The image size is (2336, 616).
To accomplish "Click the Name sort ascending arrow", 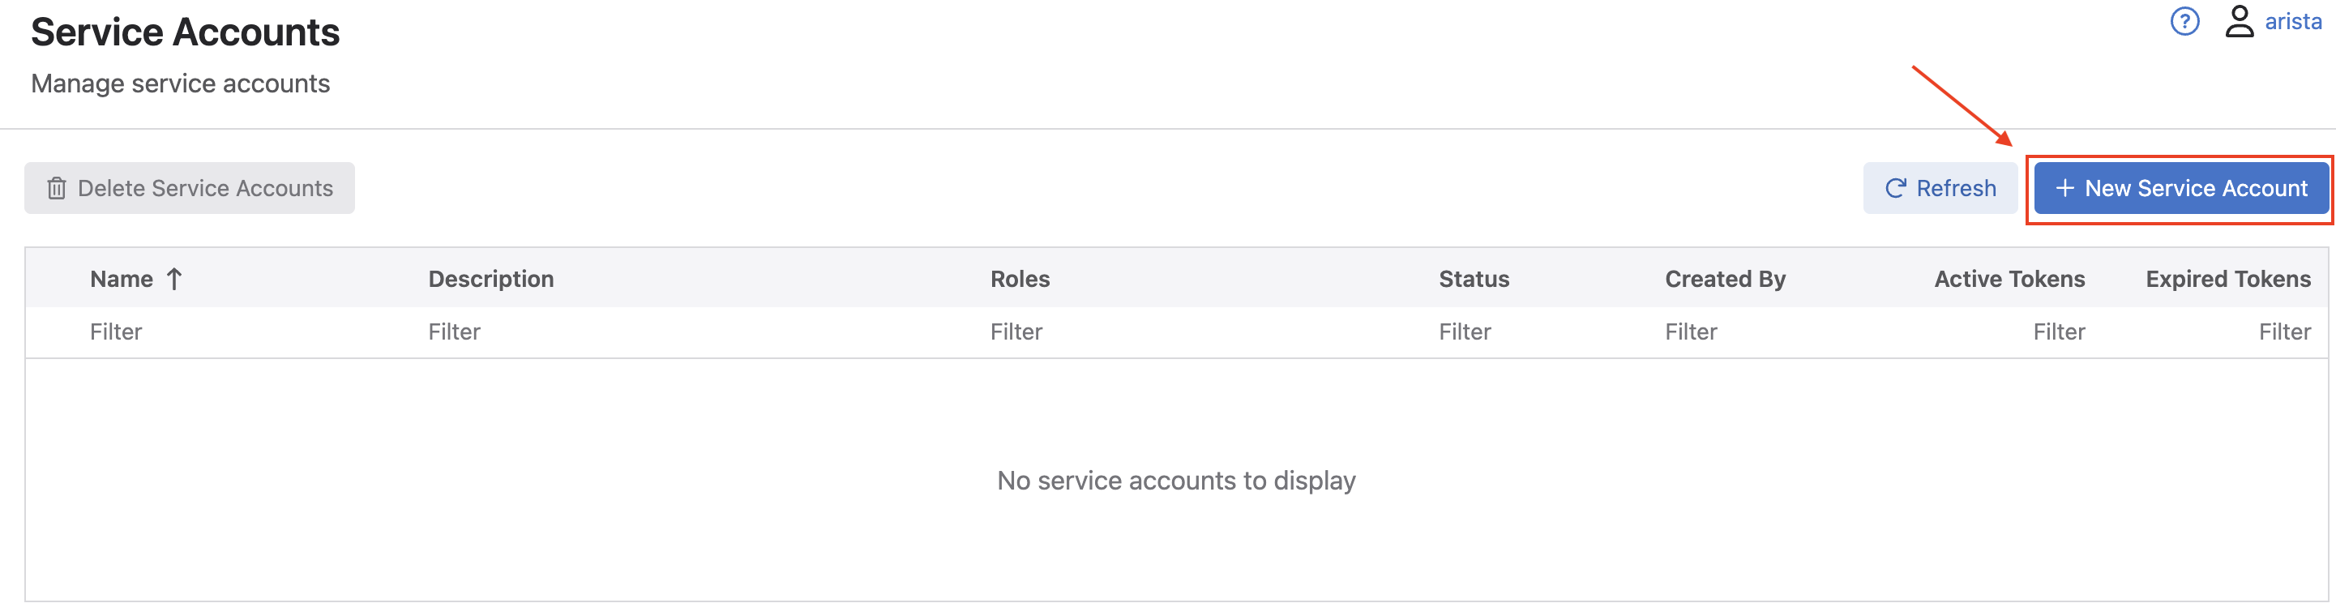I will (x=175, y=279).
